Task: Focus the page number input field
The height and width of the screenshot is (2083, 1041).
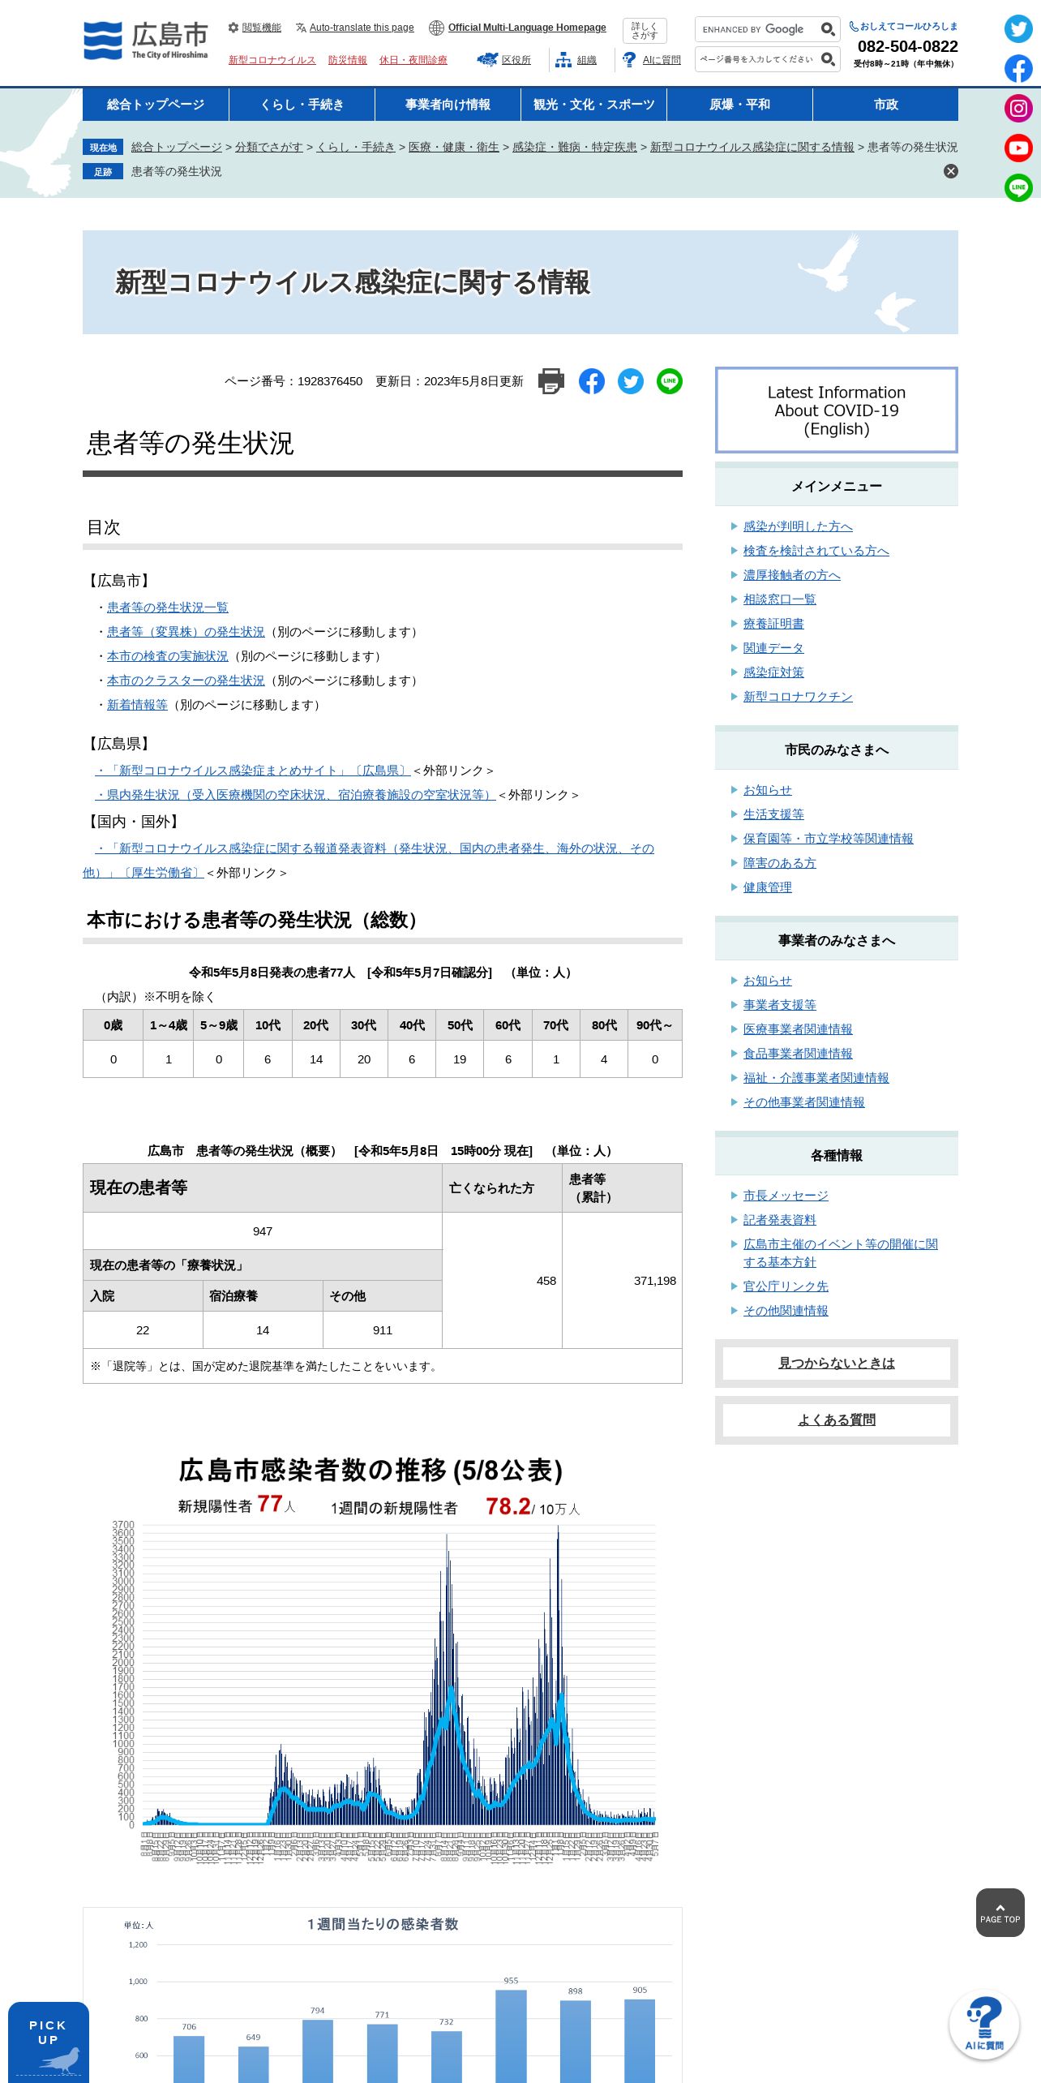Action: coord(756,59)
